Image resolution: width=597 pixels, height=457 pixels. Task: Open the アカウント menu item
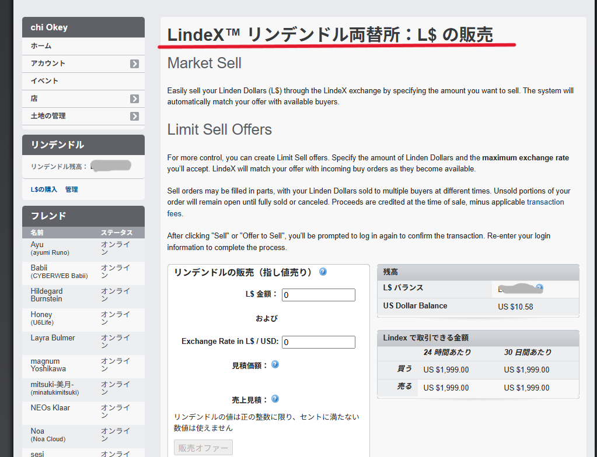click(x=48, y=64)
